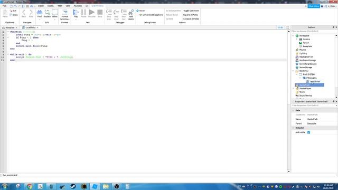Select ServerScriptService in Explorer
Screen dimensions: 338x190
click(308, 64)
